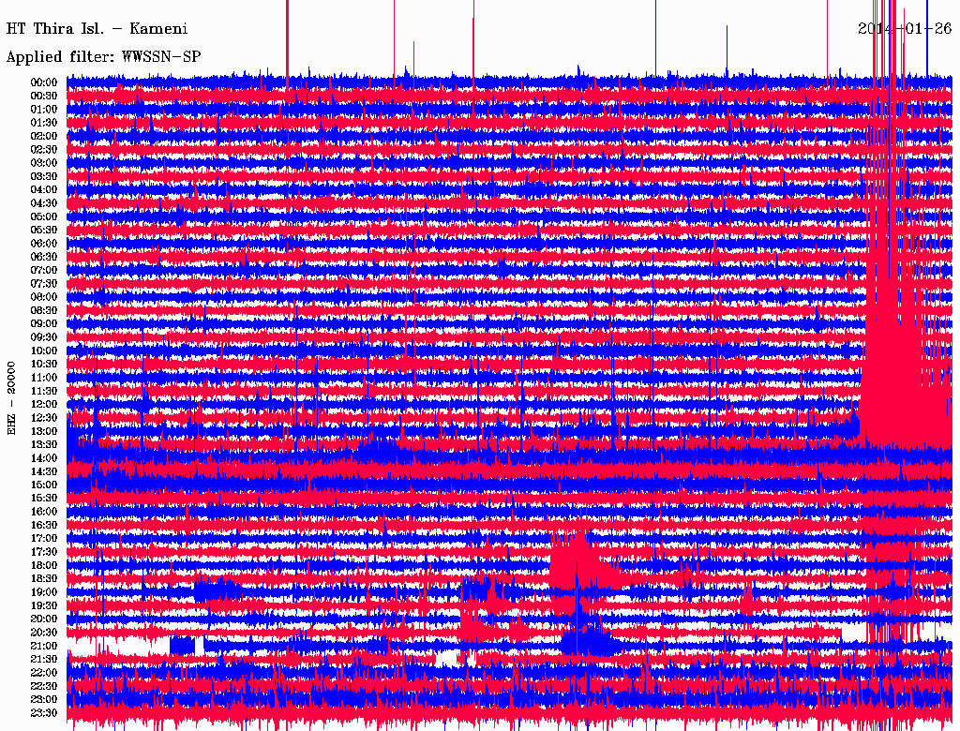The image size is (960, 731).
Task: Select the 05:00 time label
Action: (44, 216)
